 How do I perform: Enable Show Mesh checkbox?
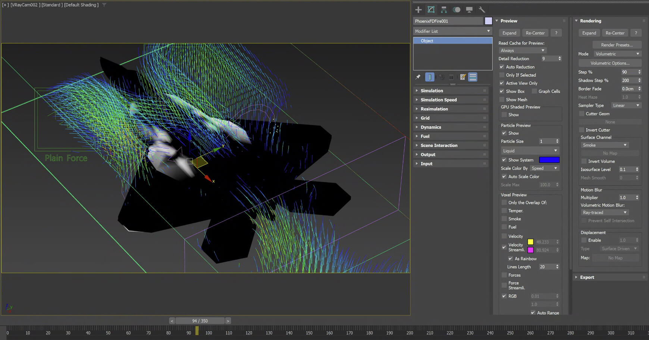click(x=502, y=99)
